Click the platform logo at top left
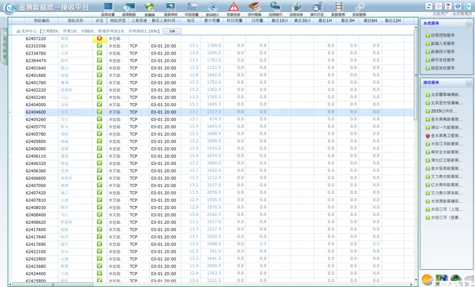 [9, 8]
